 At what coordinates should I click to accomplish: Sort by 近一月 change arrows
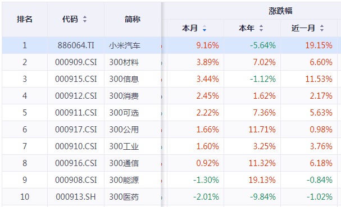pos(322,28)
